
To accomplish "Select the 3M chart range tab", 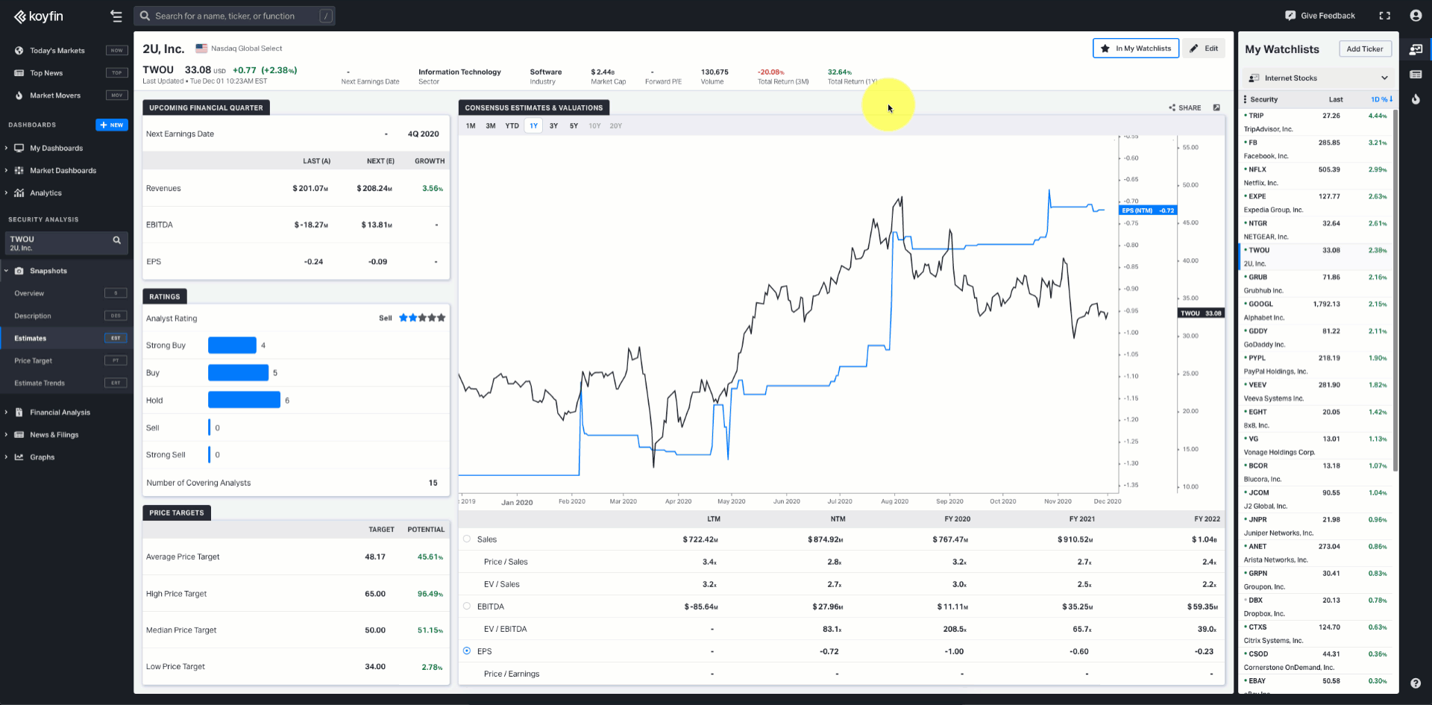I will pyautogui.click(x=491, y=126).
